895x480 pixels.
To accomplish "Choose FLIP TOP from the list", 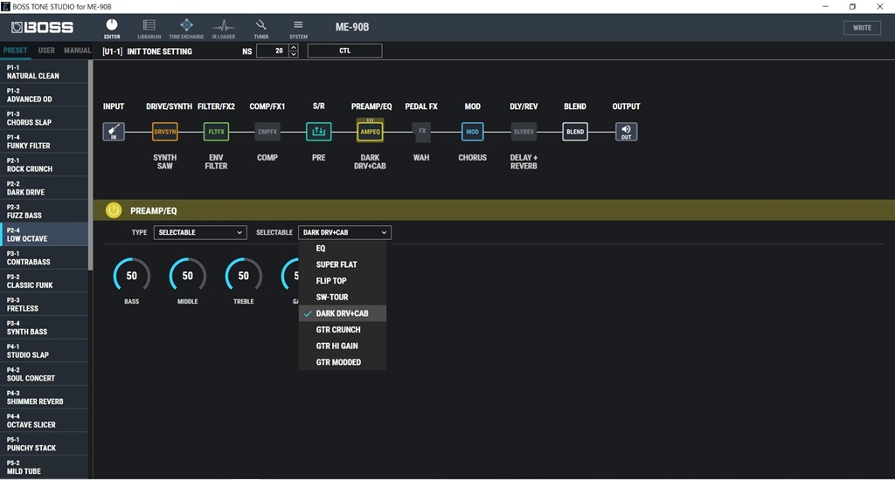I will point(343,281).
